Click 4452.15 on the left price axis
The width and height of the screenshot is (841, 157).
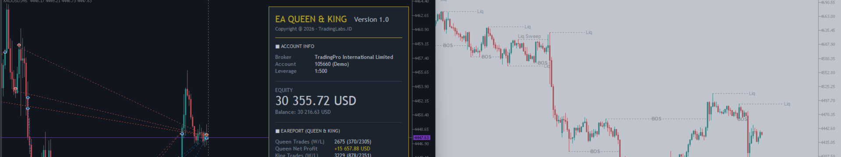tap(421, 101)
